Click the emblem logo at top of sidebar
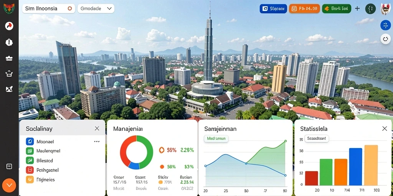Image resolution: width=393 pixels, height=196 pixels. click(x=9, y=8)
